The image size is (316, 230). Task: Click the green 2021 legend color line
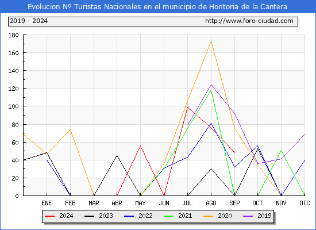point(169,216)
